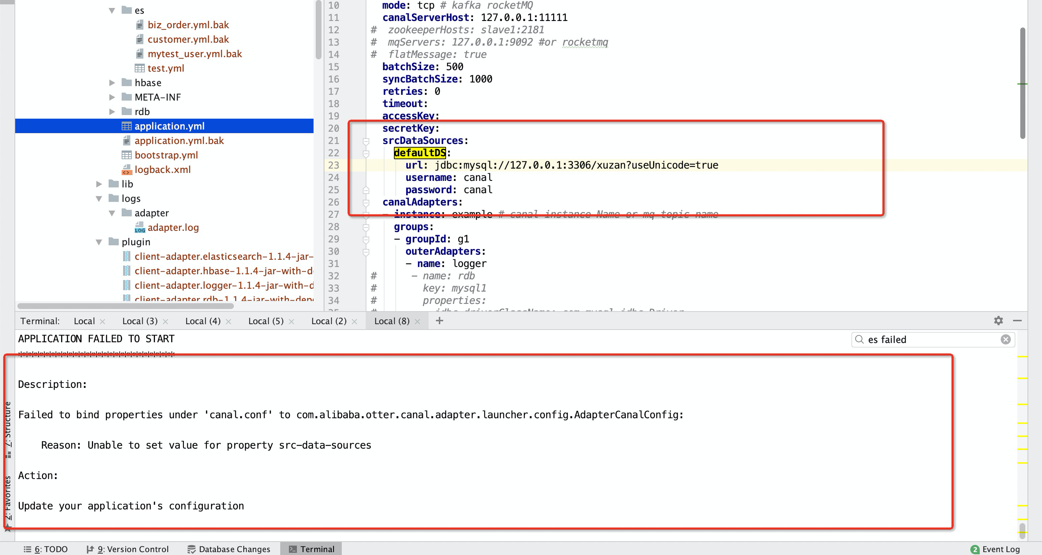
Task: Add a new terminal session
Action: pos(439,321)
